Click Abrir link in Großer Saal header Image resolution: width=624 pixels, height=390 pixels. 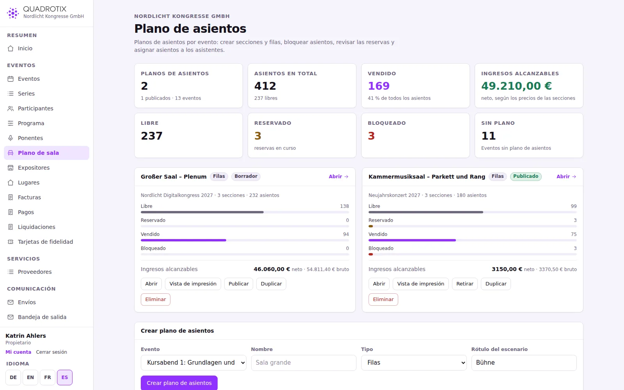pyautogui.click(x=339, y=177)
